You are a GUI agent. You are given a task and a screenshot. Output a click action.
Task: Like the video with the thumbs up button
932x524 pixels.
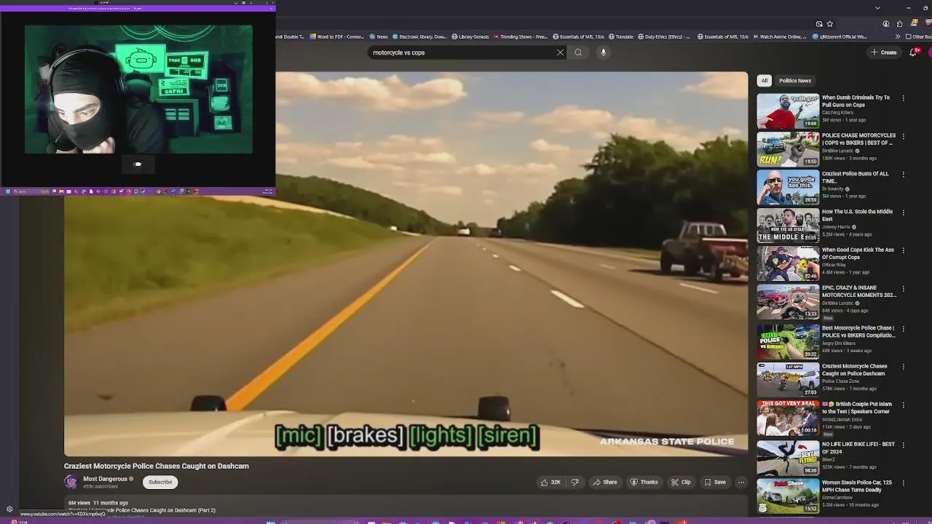pyautogui.click(x=550, y=482)
